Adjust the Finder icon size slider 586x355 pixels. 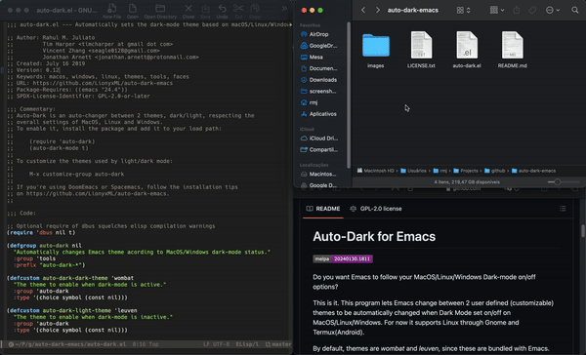[558, 182]
